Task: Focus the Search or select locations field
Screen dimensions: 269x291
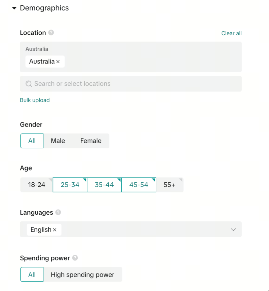Action: [x=134, y=84]
